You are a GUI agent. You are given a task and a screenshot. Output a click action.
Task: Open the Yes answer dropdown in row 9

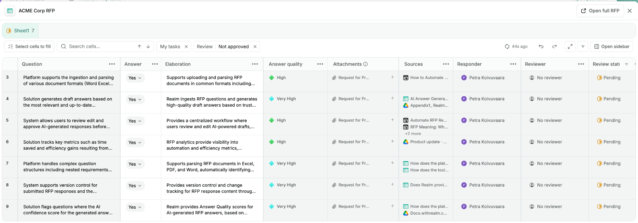coord(135,207)
